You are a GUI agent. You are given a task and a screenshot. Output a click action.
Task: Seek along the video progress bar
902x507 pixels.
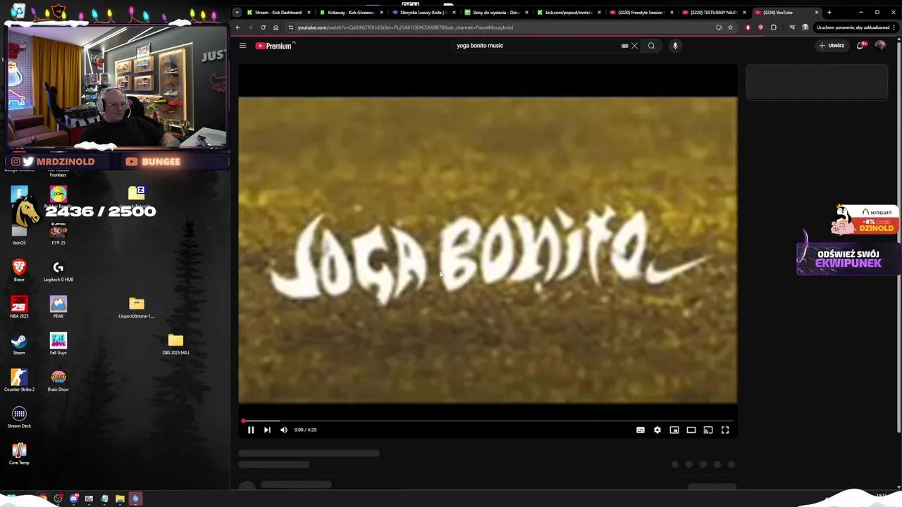coord(488,420)
